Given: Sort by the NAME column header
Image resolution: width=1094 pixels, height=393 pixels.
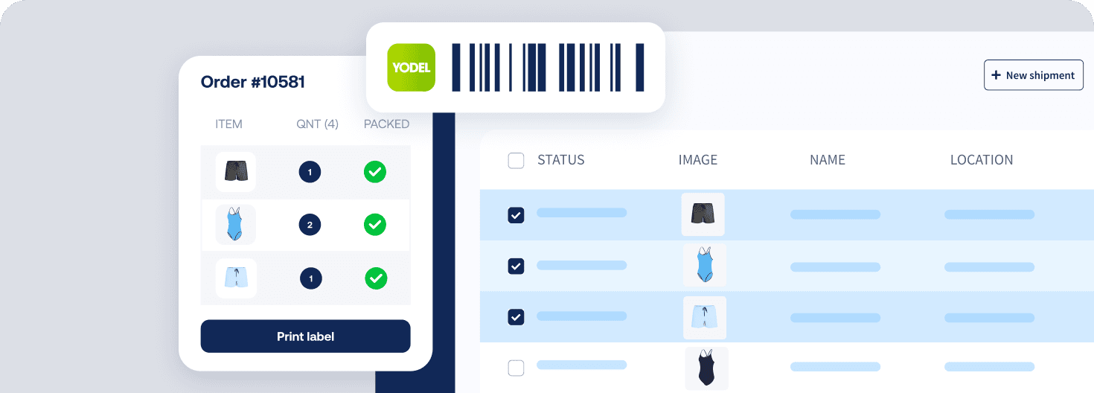Looking at the screenshot, I should tap(828, 160).
